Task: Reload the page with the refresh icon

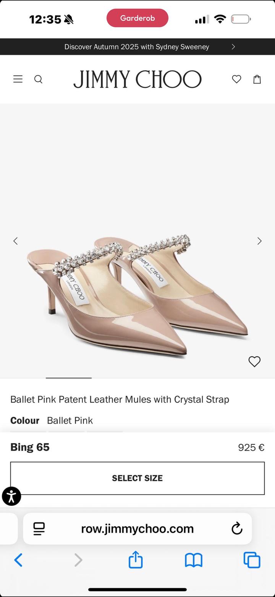Action: (237, 529)
